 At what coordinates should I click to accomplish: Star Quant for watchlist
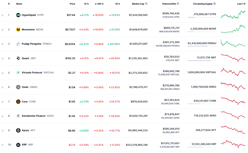tap(2, 58)
